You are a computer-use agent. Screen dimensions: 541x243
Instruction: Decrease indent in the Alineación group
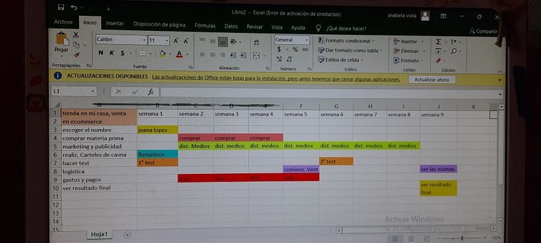pos(234,55)
